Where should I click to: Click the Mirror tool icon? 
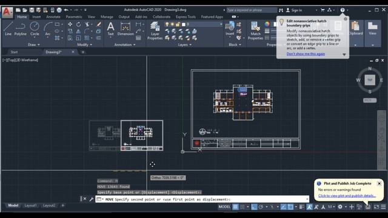click(78, 31)
